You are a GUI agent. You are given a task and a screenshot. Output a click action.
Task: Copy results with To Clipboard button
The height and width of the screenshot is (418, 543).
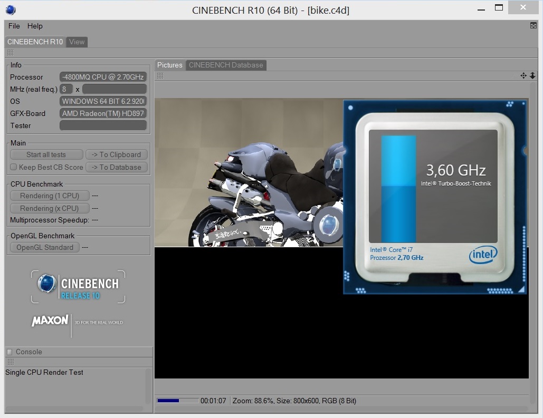[116, 154]
